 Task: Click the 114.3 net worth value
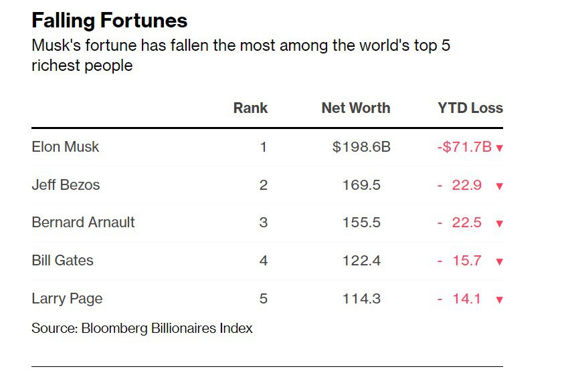361,299
